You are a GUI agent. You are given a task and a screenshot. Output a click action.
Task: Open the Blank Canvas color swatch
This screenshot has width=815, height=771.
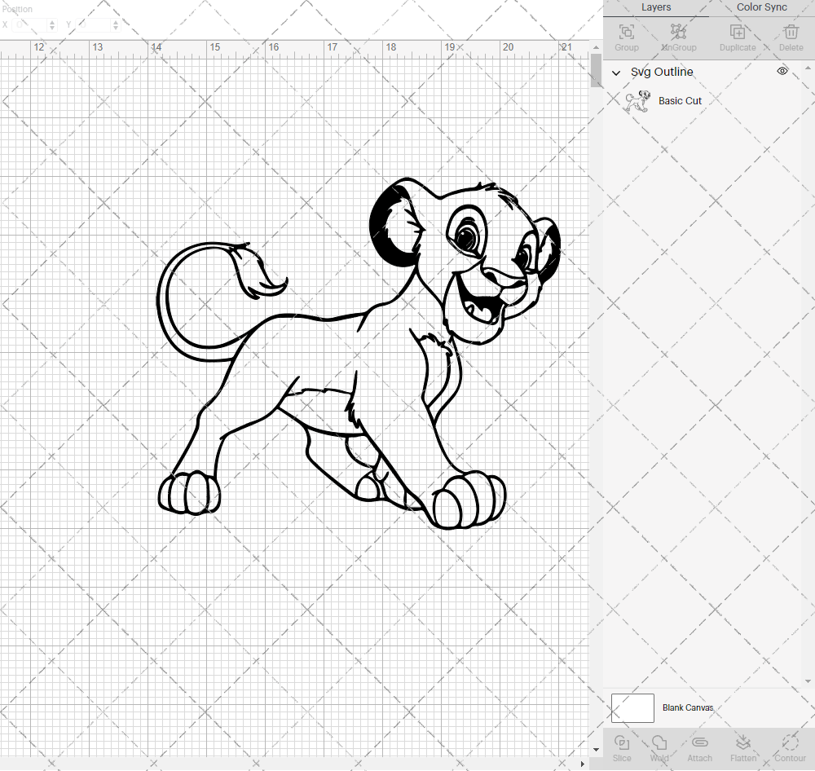(x=632, y=707)
